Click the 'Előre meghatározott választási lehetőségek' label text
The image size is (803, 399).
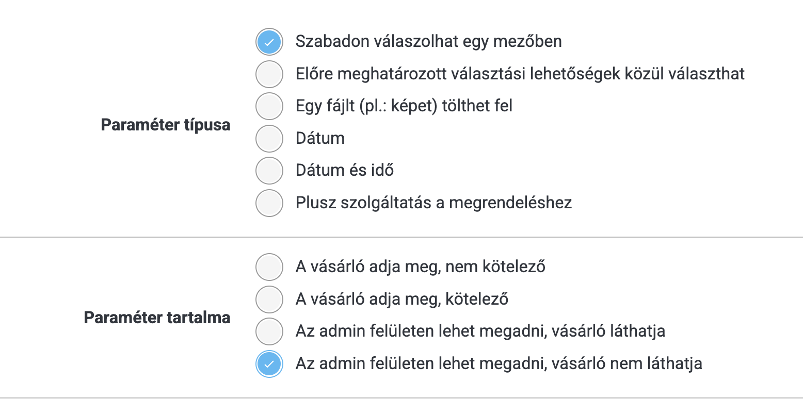click(520, 74)
